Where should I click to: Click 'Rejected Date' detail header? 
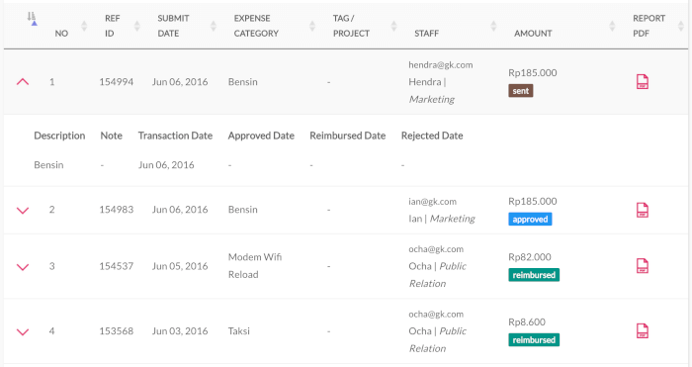pos(432,136)
